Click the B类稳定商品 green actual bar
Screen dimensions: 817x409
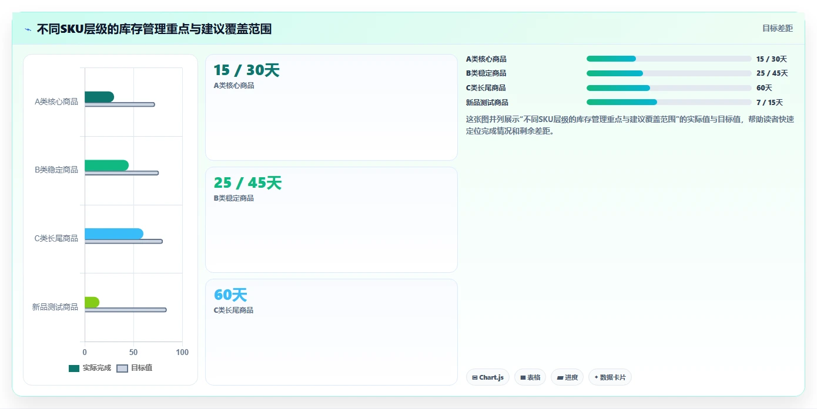point(106,165)
